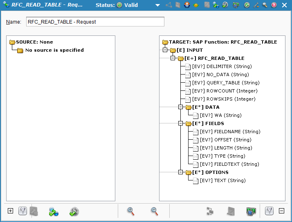The height and width of the screenshot is (222, 292).
Task: Click the green check with blue spheres bottom icon
Action: [x=54, y=211]
